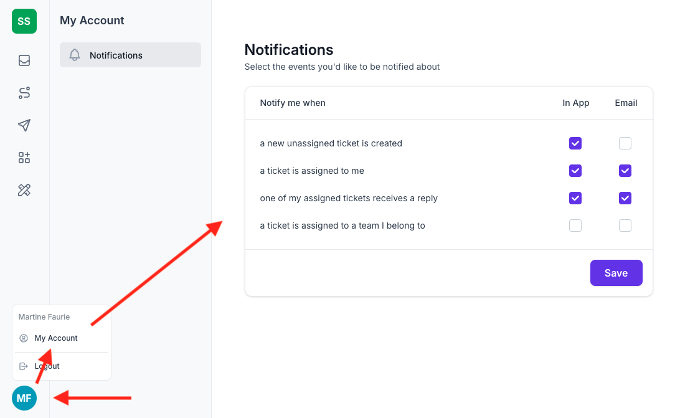Select the crossed tools sidebar icon
680x418 pixels.
pyautogui.click(x=24, y=190)
